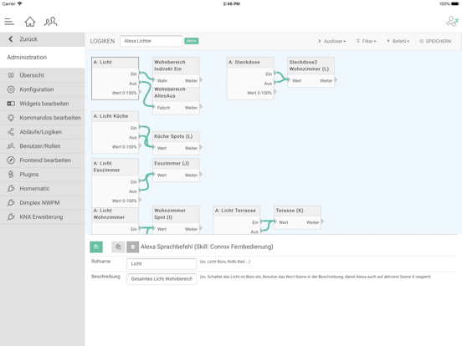The width and height of the screenshot is (462, 346).
Task: Click the SPEICHERN save icon
Action: point(421,41)
